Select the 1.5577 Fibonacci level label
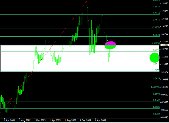The image size is (169, 123). point(156,7)
